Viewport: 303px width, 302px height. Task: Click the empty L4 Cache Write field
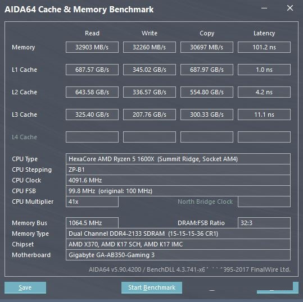click(x=150, y=137)
